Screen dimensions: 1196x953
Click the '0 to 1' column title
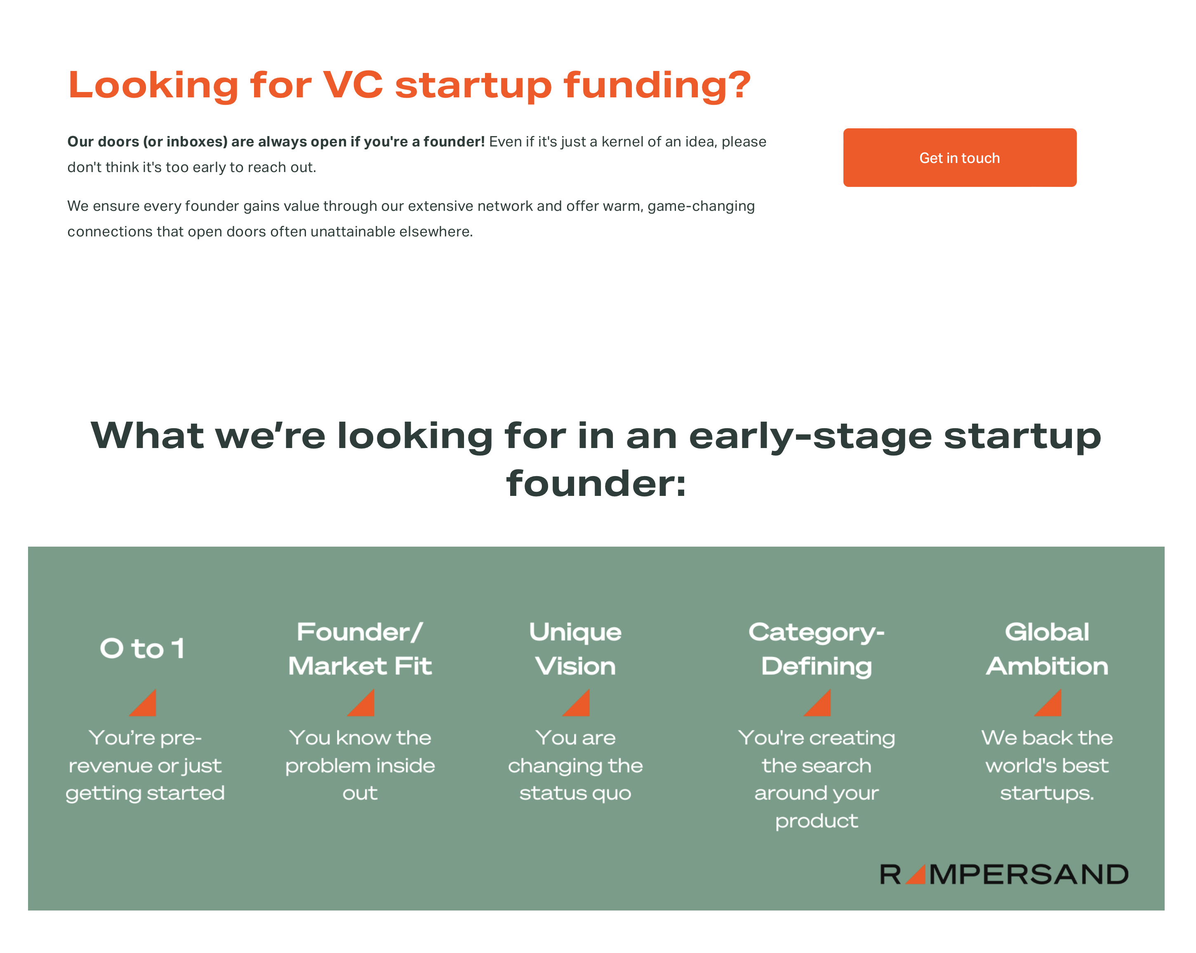click(142, 648)
